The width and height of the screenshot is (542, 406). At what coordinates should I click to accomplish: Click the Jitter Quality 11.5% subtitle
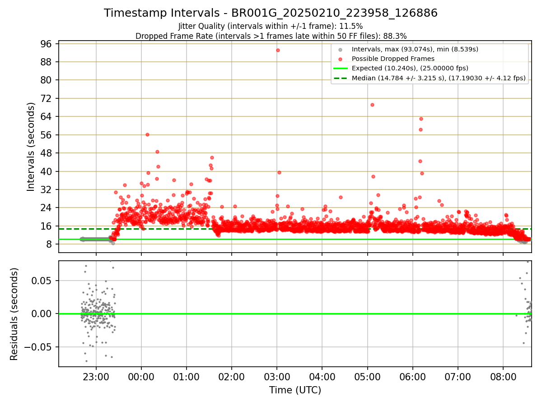(x=271, y=26)
